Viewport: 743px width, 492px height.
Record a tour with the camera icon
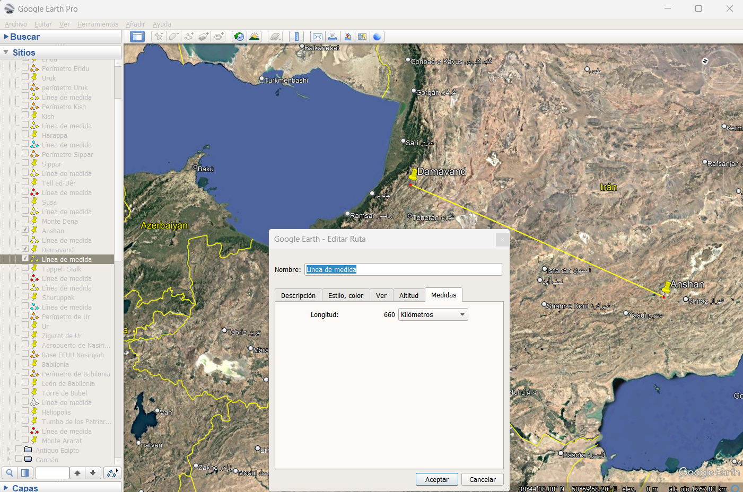[x=218, y=37]
